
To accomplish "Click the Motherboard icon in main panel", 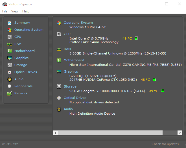I will (x=59, y=60).
